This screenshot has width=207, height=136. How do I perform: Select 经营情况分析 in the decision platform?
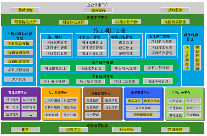tap(25, 22)
